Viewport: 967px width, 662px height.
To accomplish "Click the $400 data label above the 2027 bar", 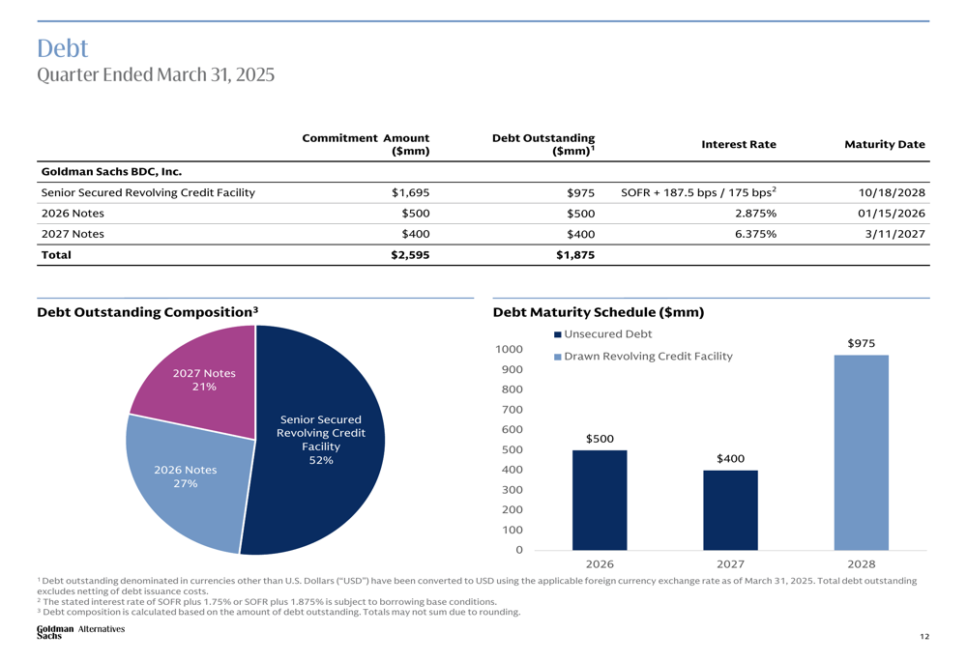I will pos(730,459).
